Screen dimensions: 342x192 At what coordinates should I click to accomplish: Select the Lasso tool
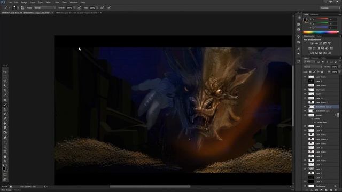(x=5, y=81)
